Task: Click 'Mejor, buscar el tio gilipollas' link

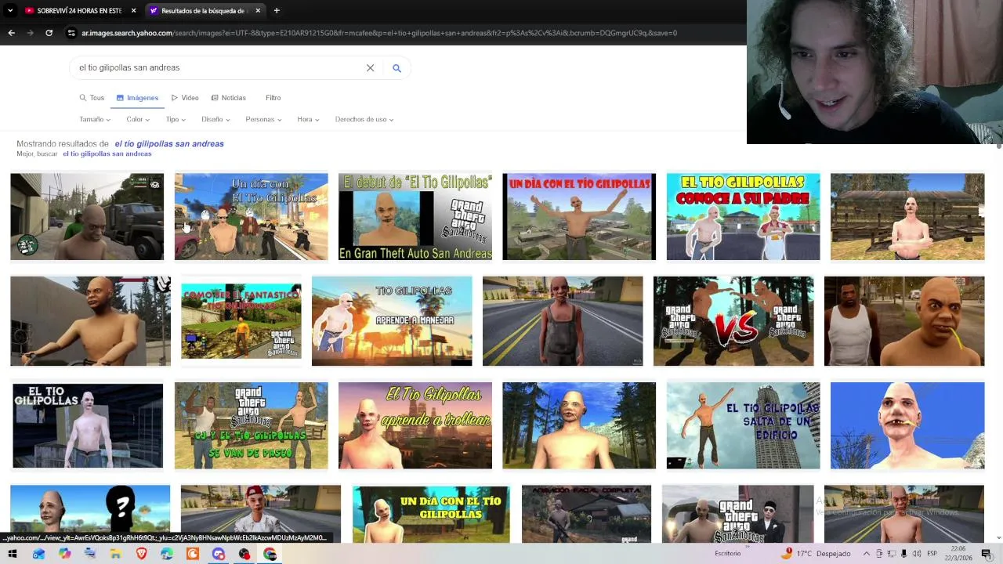Action: point(107,154)
